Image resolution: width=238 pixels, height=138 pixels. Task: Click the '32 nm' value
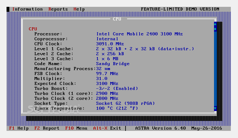tap(103, 69)
